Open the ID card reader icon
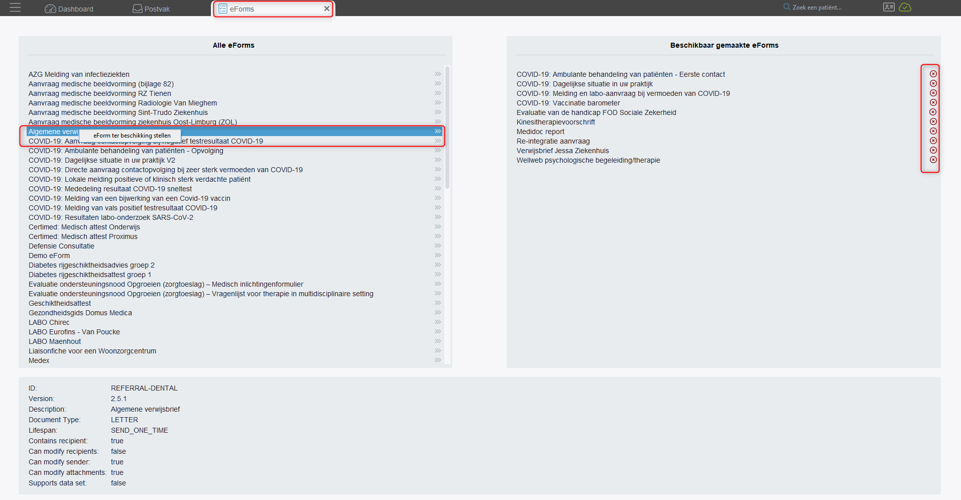 tap(889, 7)
